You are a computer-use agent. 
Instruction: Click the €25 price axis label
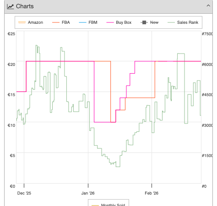pyautogui.click(x=11, y=34)
